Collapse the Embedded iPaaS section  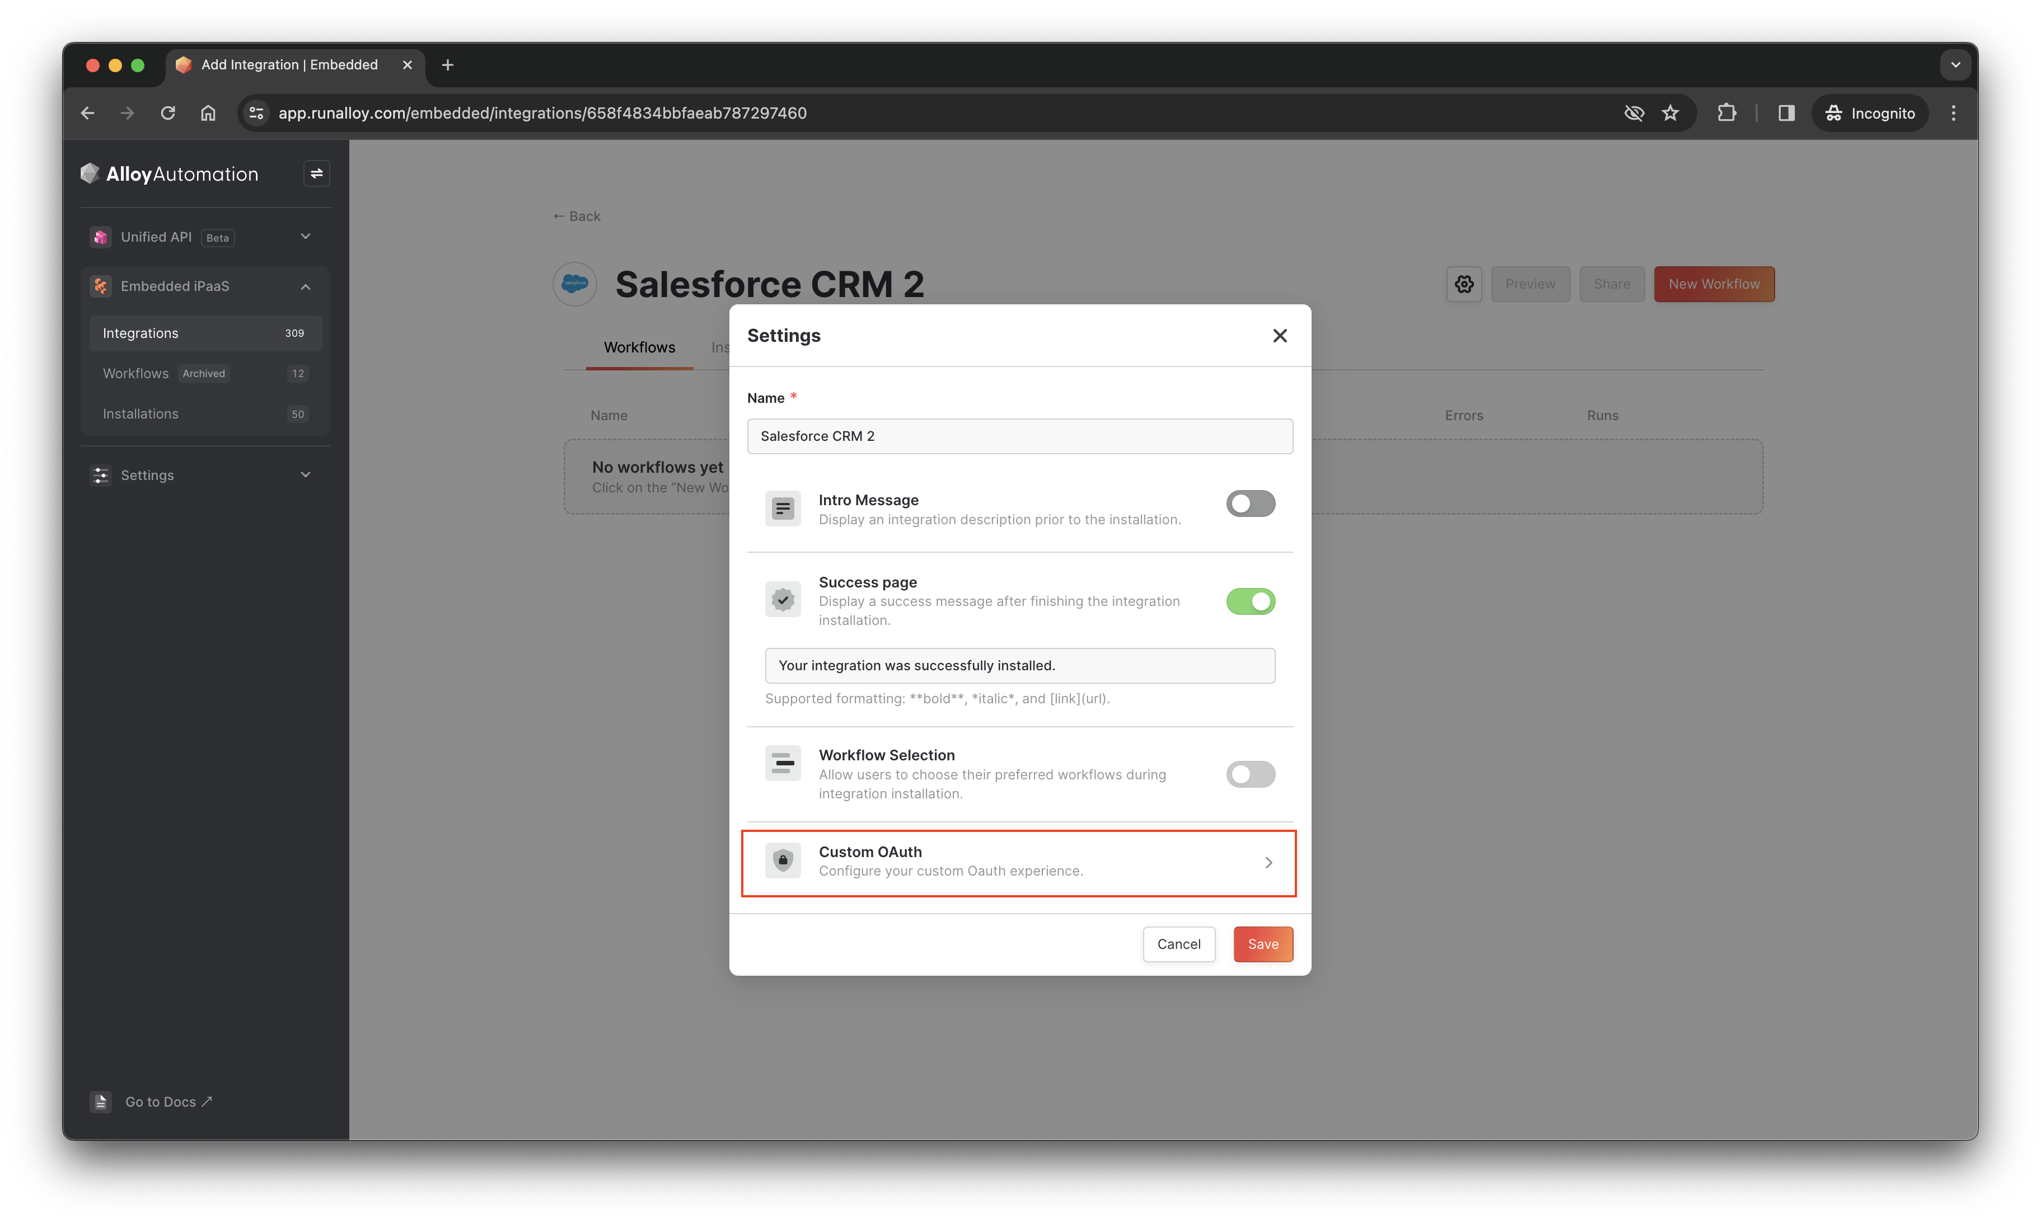point(306,286)
